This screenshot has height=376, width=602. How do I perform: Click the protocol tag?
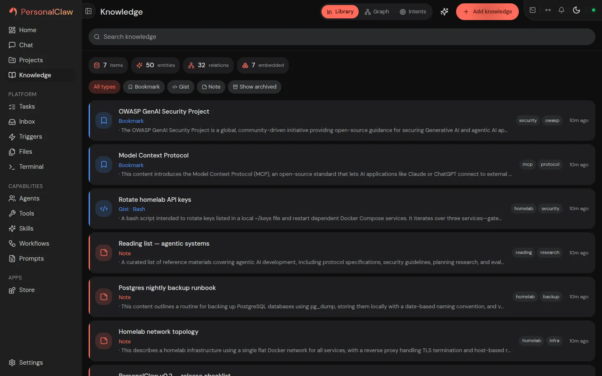[550, 165]
